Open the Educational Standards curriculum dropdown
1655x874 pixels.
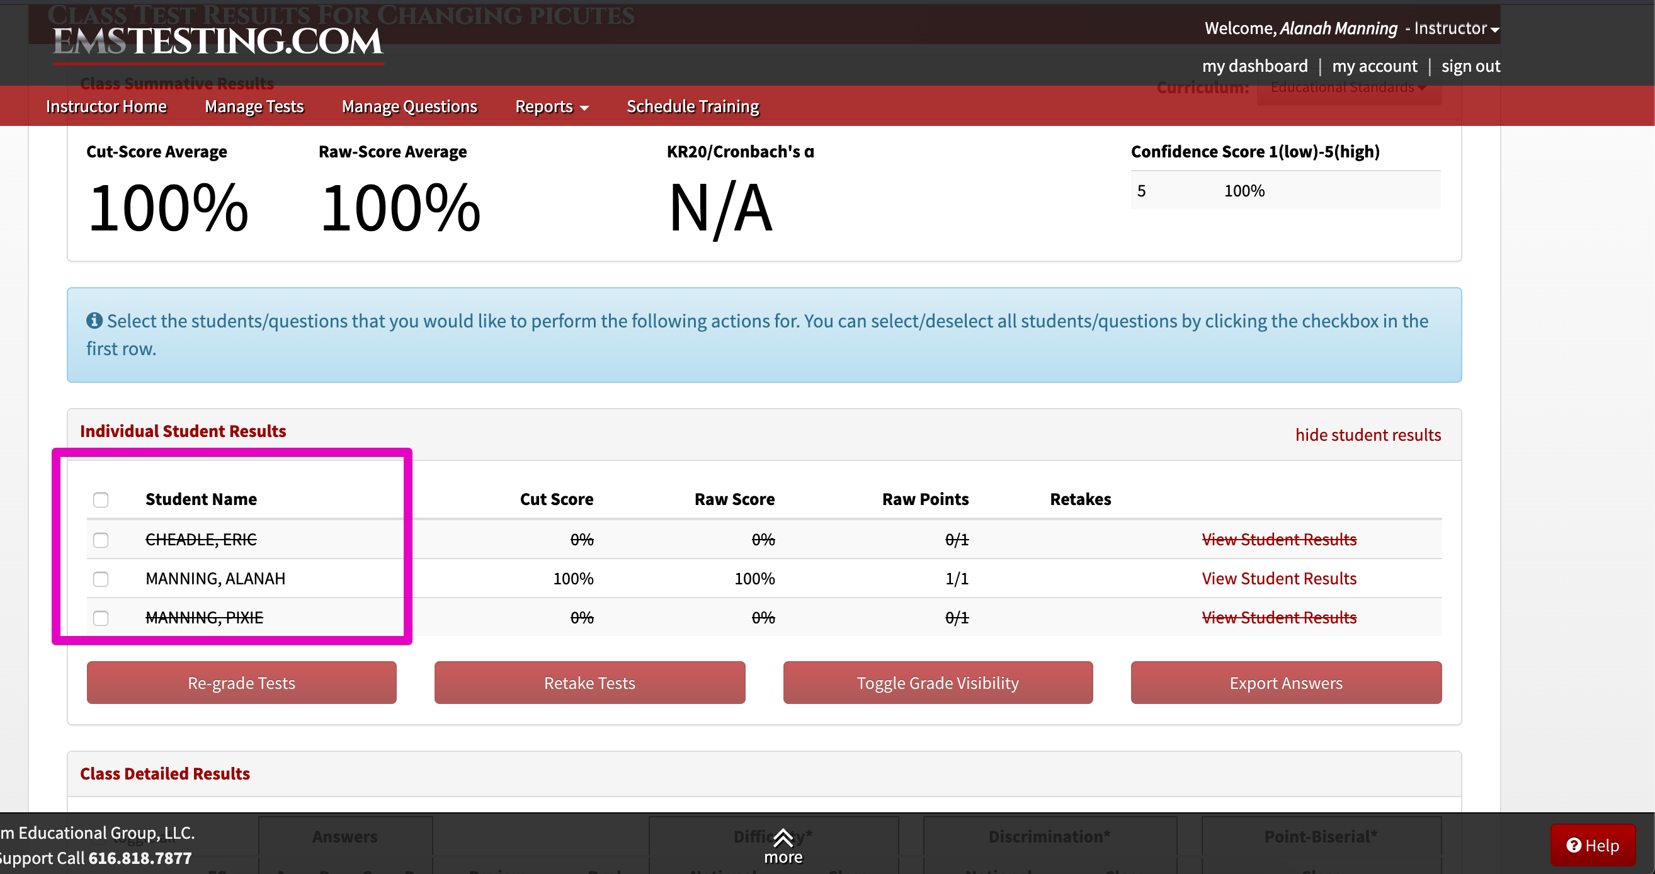coord(1348,88)
